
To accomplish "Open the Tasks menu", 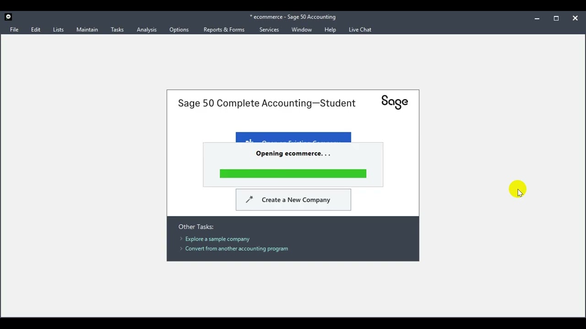I will (x=117, y=30).
